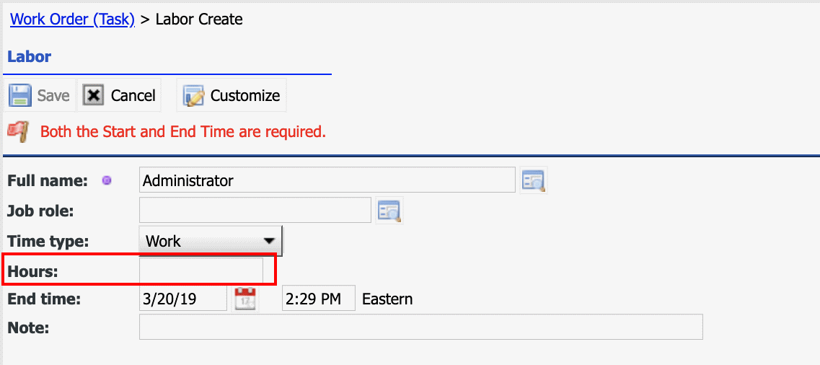The height and width of the screenshot is (365, 820).
Task: Click the red flag error icon
Action: (x=18, y=132)
